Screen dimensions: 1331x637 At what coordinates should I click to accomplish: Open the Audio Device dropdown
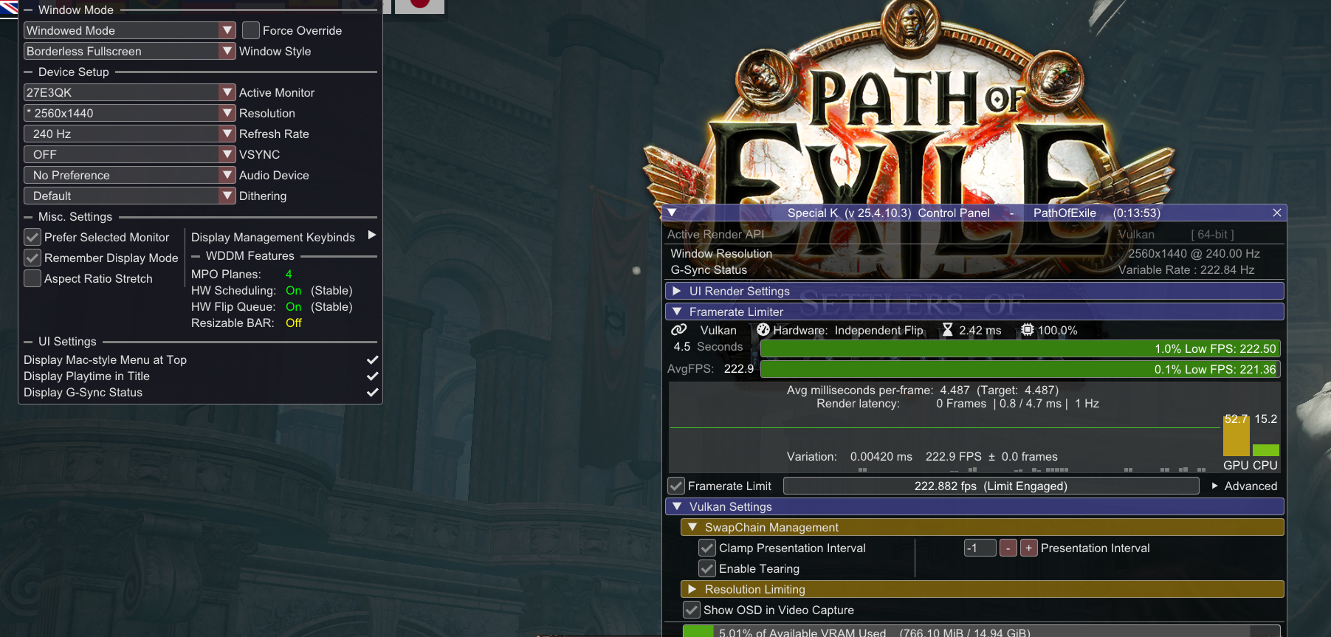click(130, 175)
